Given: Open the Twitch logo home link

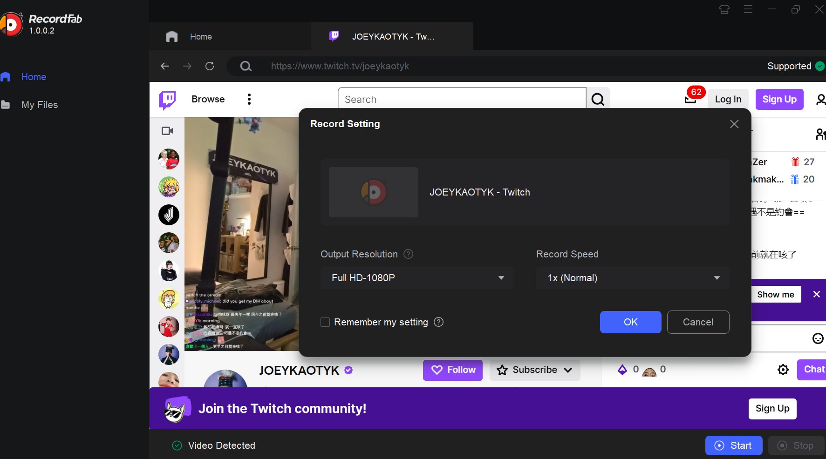Looking at the screenshot, I should pos(167,100).
